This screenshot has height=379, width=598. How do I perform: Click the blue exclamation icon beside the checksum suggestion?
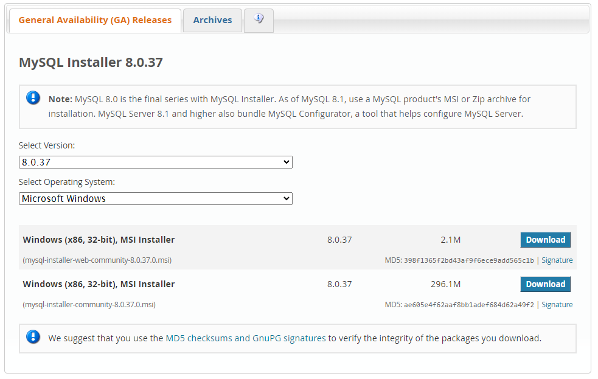click(33, 337)
